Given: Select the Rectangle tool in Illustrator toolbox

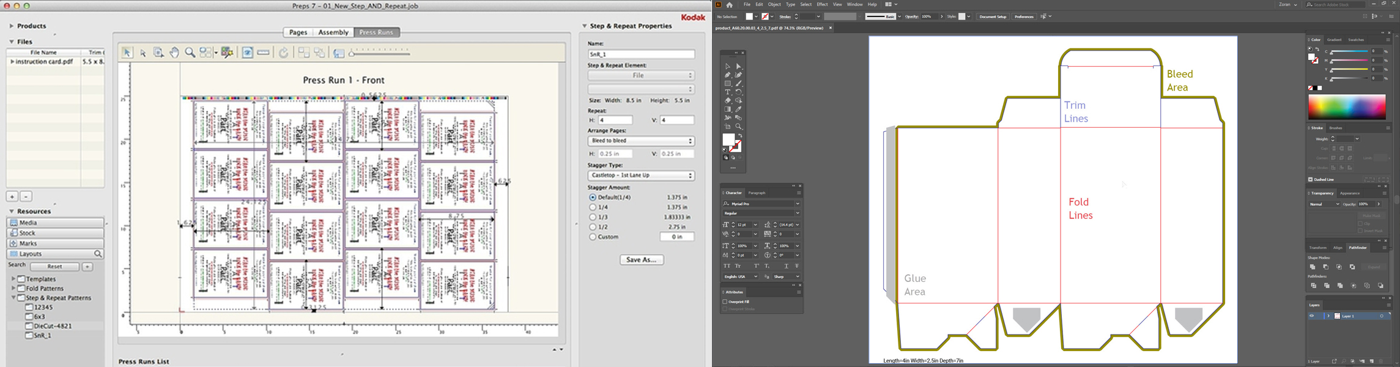Looking at the screenshot, I should pyautogui.click(x=727, y=83).
